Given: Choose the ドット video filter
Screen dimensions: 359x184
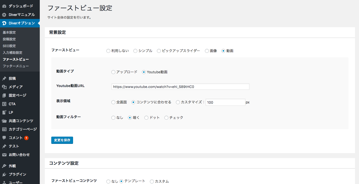Looking at the screenshot, I should coord(146,118).
